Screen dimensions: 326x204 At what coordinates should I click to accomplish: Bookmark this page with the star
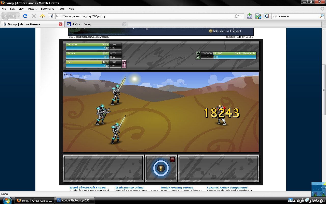pyautogui.click(x=237, y=16)
